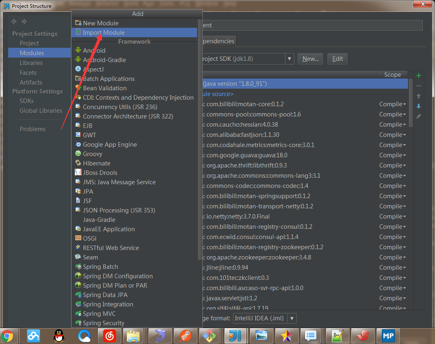Open Compile scope dropdown for fastjson:1.1.30
This screenshot has width=435, height=344.
click(x=392, y=135)
